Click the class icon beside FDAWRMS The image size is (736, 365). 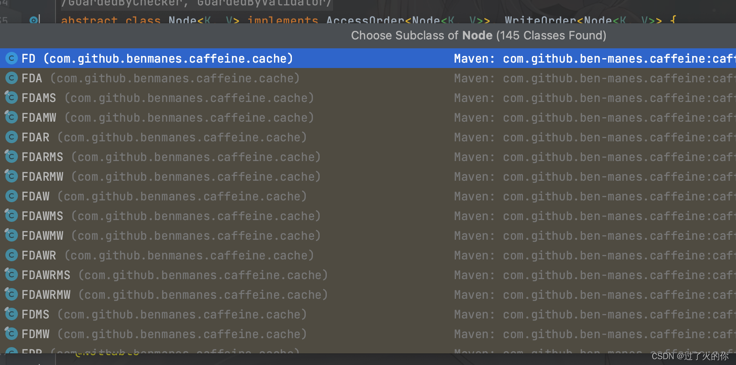pos(11,275)
